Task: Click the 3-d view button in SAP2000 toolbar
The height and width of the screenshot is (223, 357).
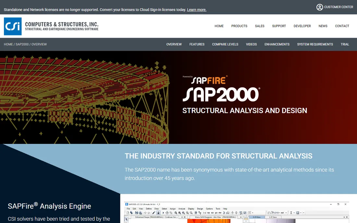Action: click(204, 213)
